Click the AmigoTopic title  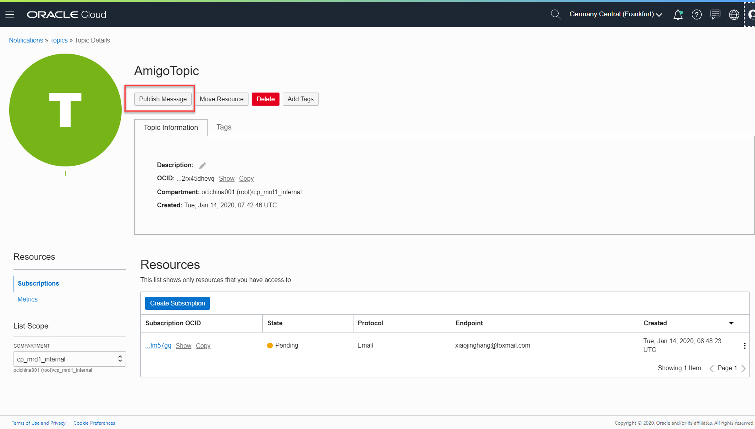coord(167,71)
